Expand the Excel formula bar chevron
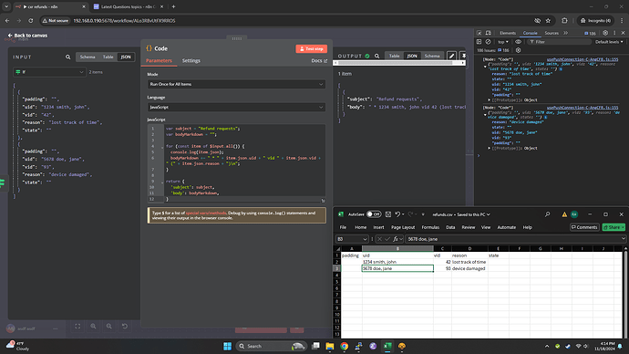This screenshot has width=629, height=354. click(623, 239)
